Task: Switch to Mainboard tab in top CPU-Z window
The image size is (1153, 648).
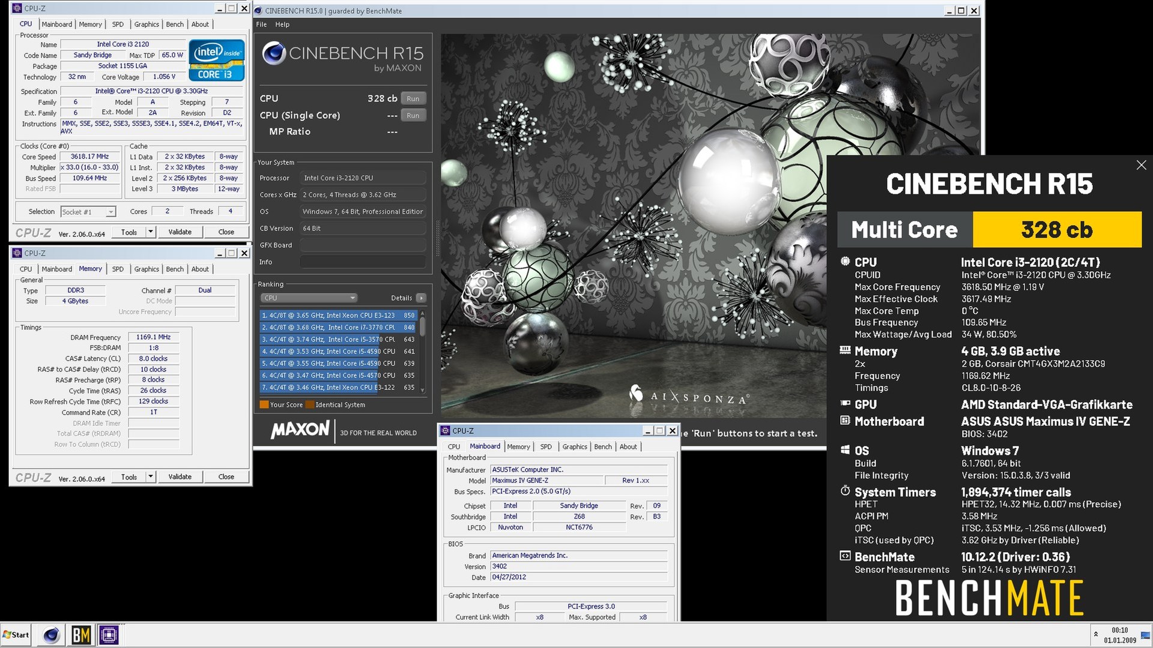Action: (57, 25)
